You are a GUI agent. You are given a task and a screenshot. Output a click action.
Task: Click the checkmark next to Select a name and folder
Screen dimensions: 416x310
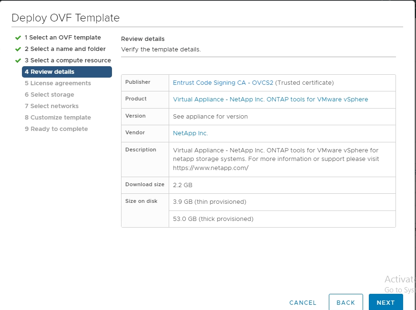[x=18, y=49]
